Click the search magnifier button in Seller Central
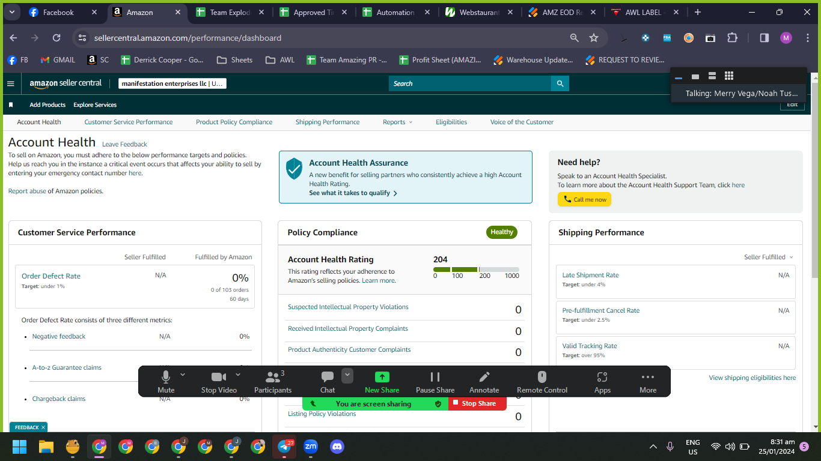This screenshot has width=821, height=461. [x=560, y=83]
